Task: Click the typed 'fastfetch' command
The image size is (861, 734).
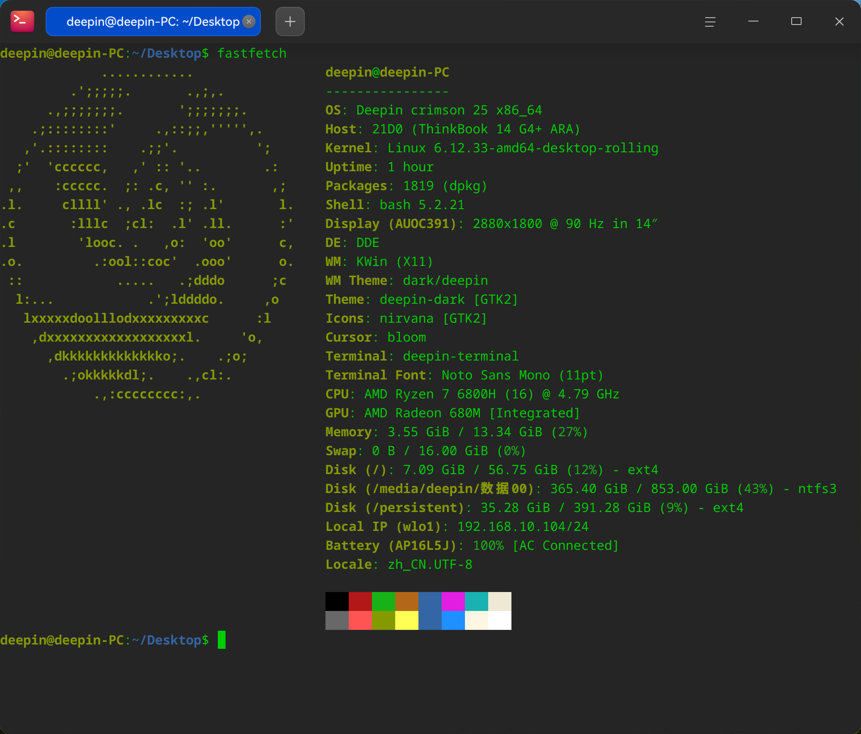Action: tap(252, 53)
